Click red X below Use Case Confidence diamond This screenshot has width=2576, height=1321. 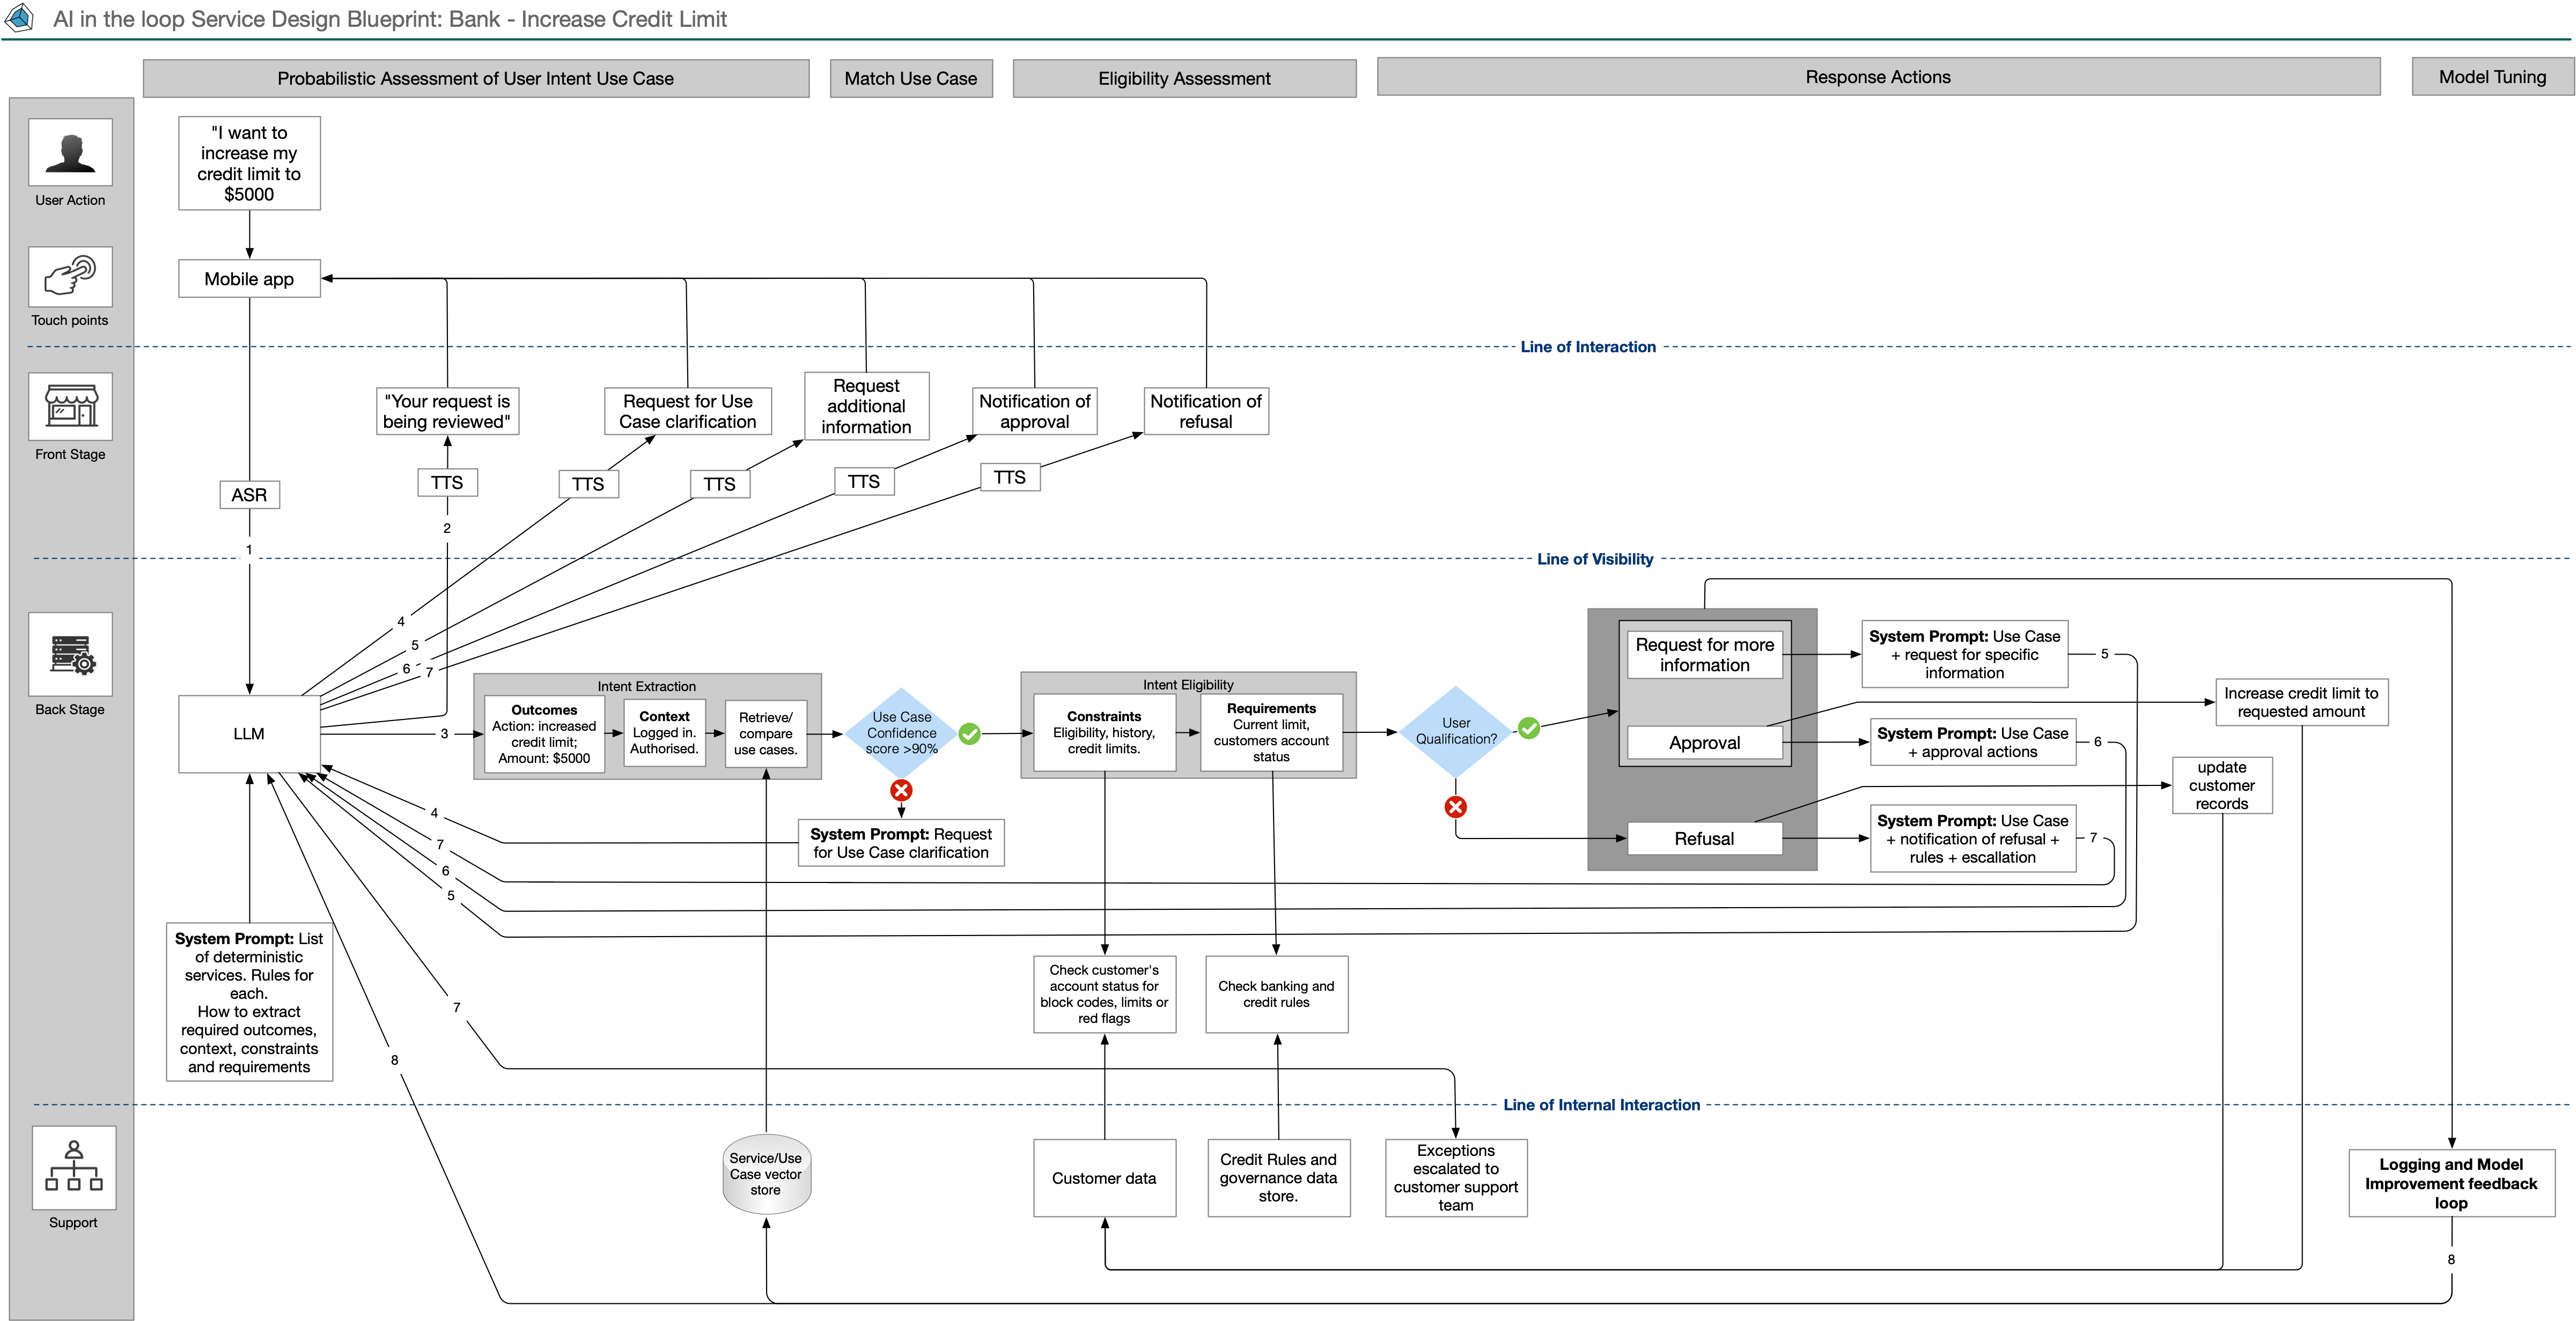coord(901,790)
